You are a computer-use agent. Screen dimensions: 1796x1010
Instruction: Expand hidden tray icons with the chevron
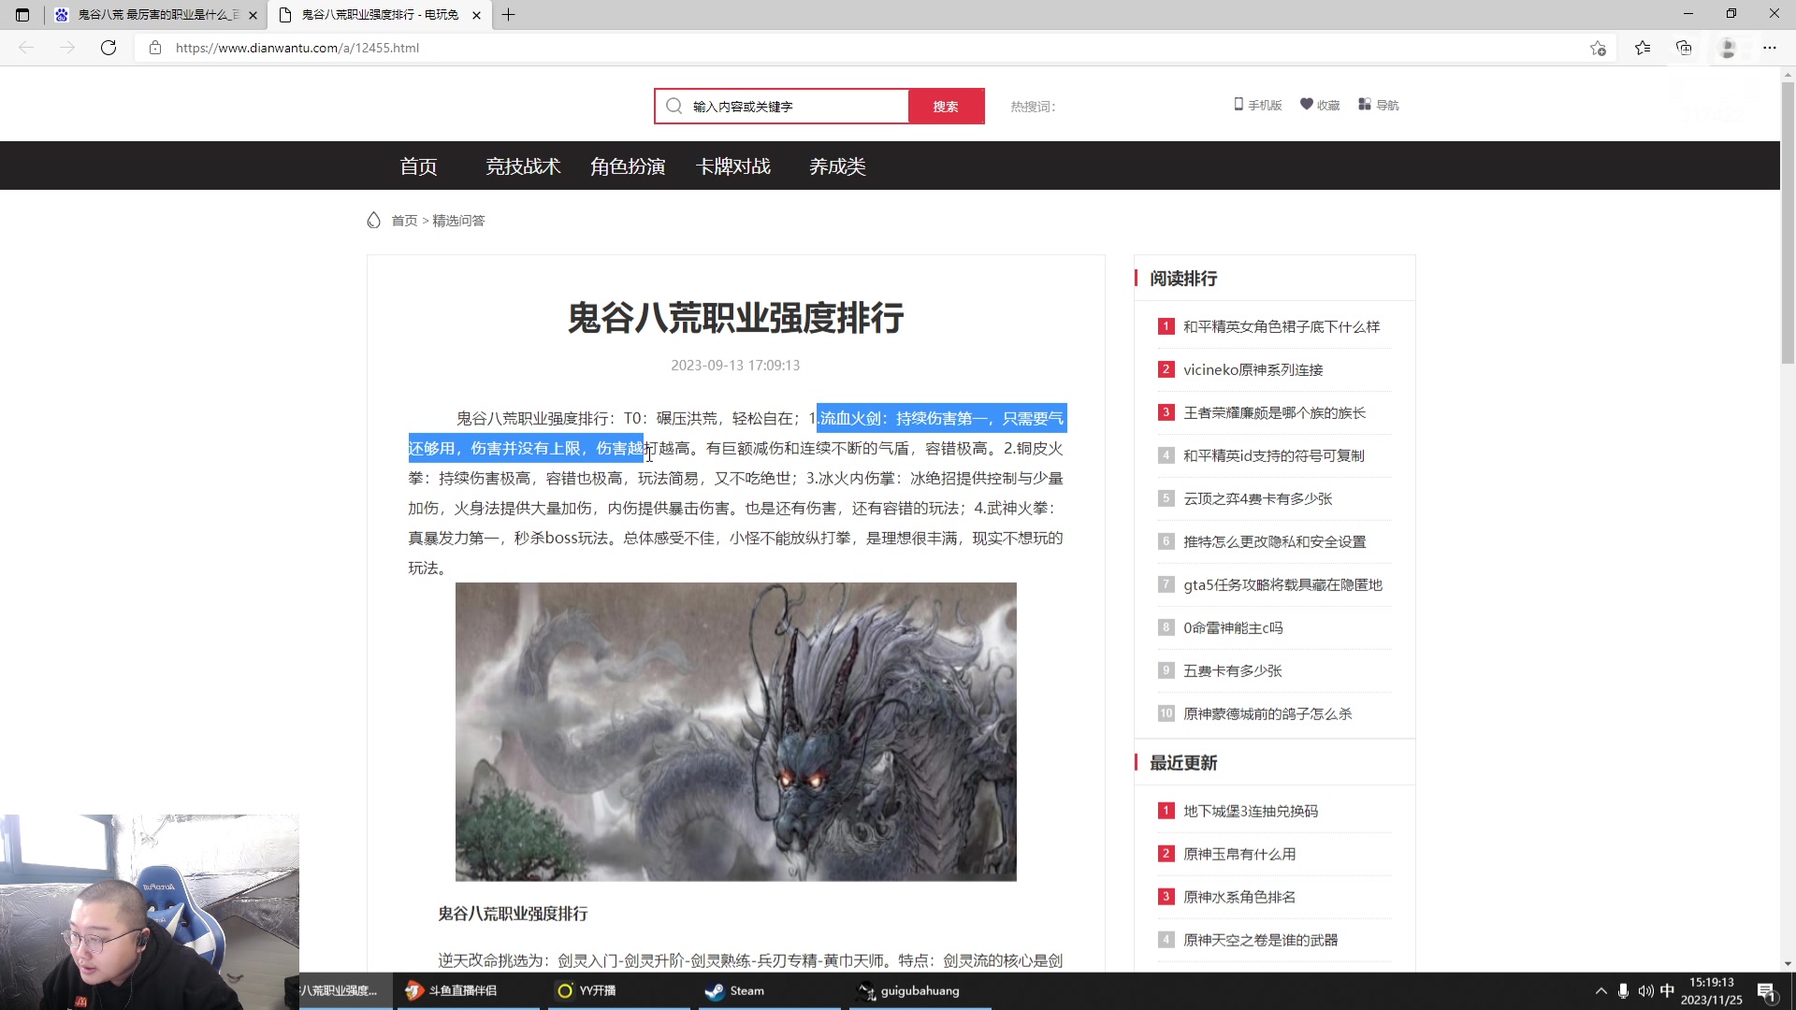[1600, 990]
